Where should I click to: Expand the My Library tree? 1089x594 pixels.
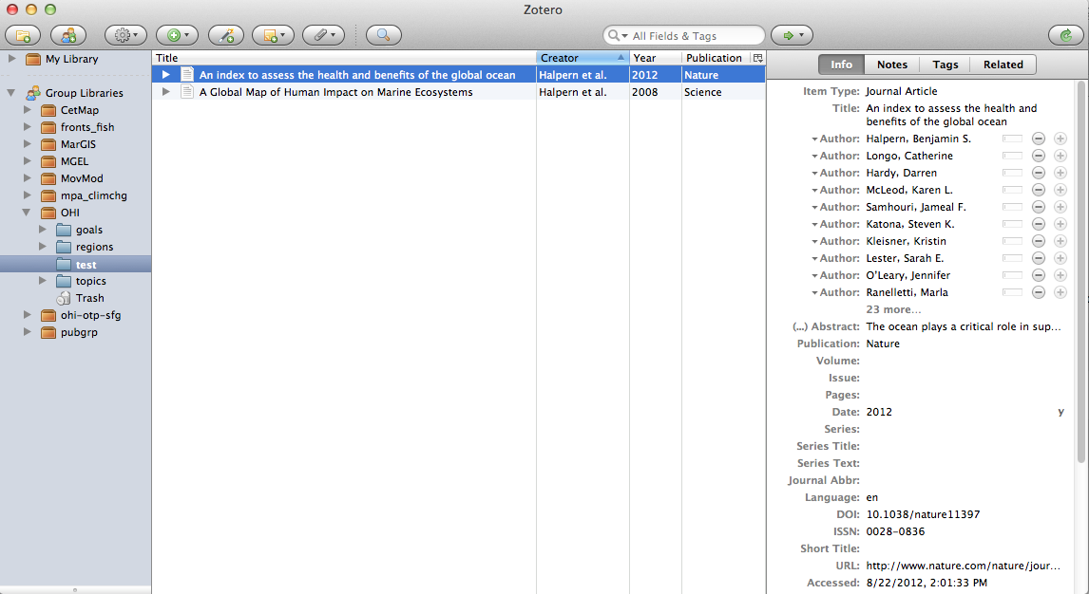click(x=11, y=59)
